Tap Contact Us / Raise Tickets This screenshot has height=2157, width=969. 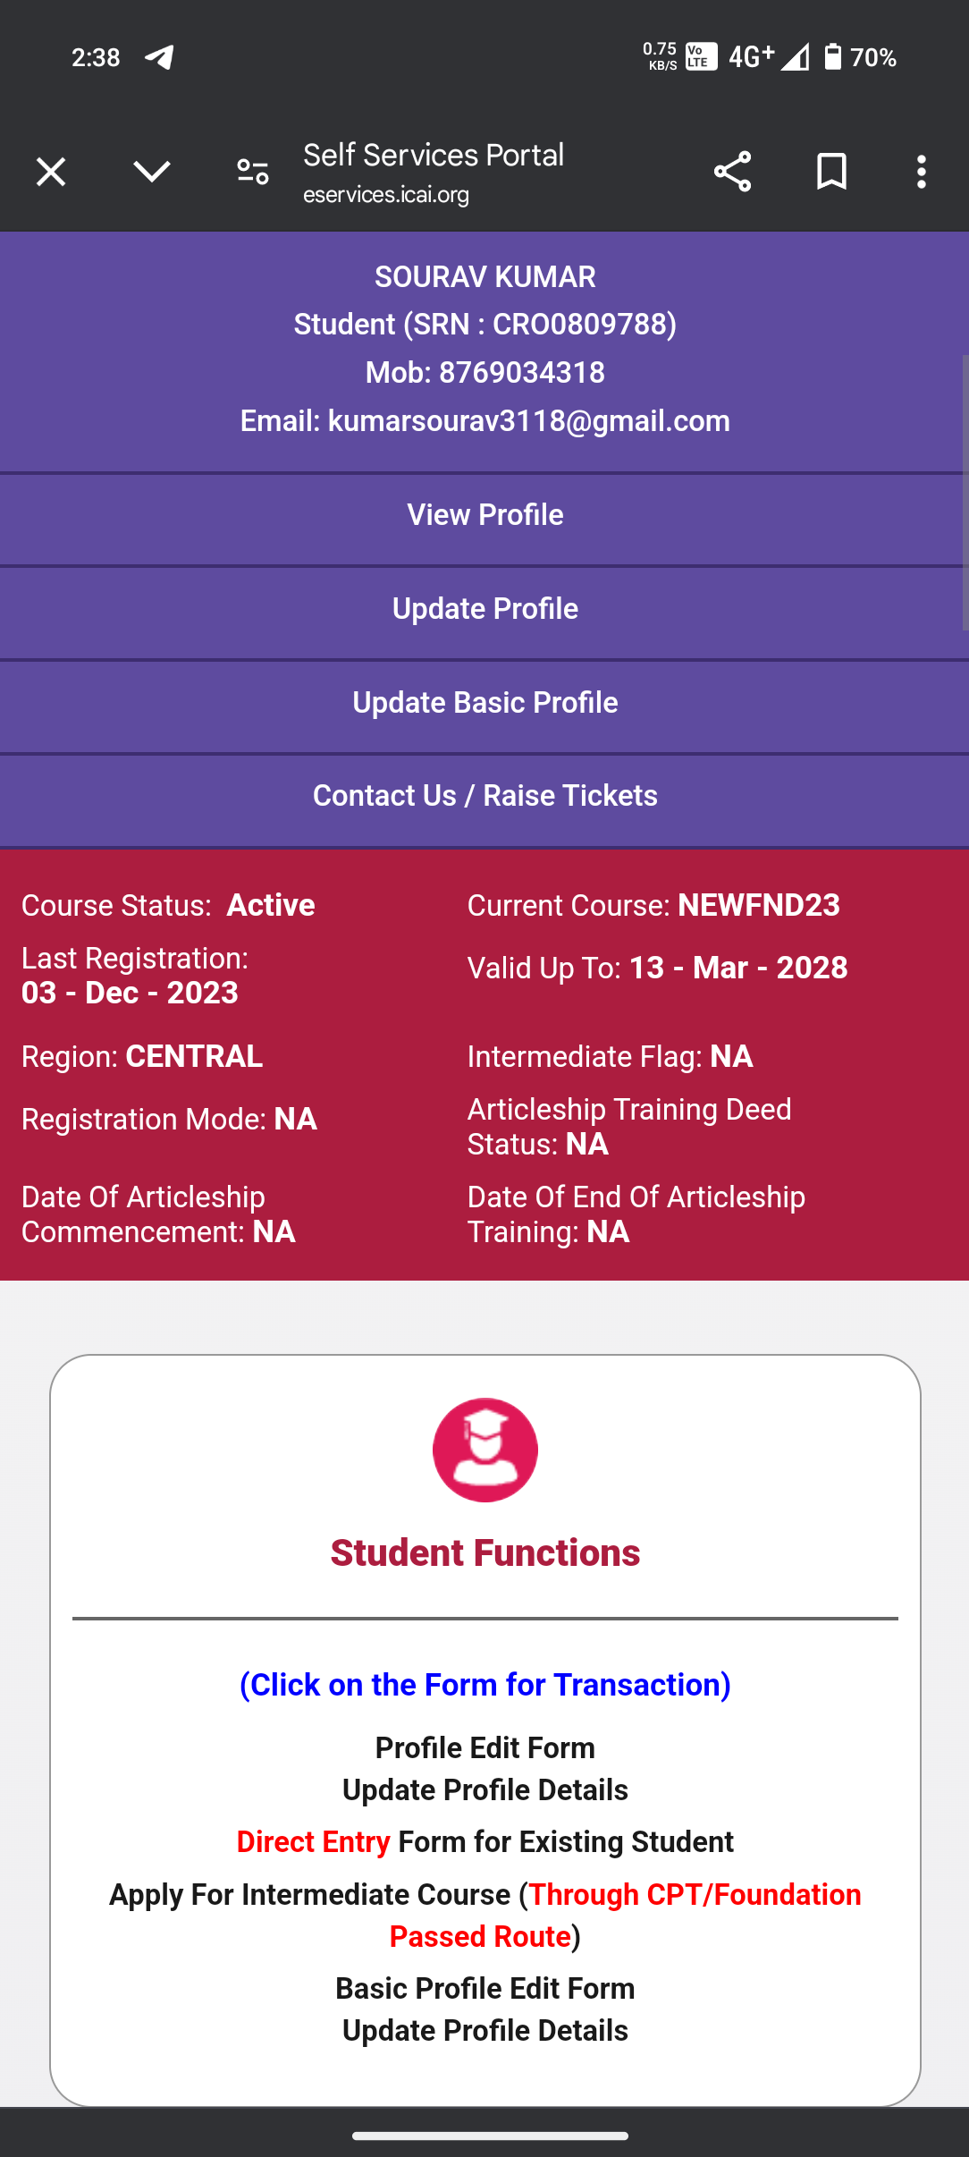tap(485, 796)
